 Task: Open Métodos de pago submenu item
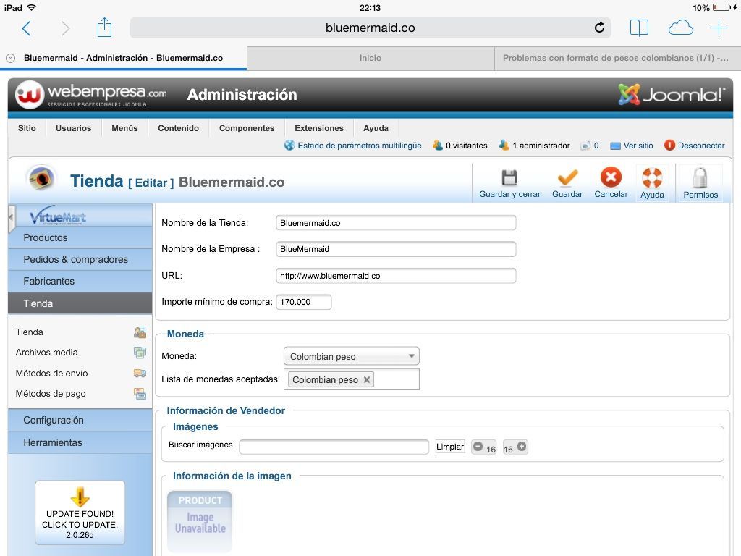point(51,394)
